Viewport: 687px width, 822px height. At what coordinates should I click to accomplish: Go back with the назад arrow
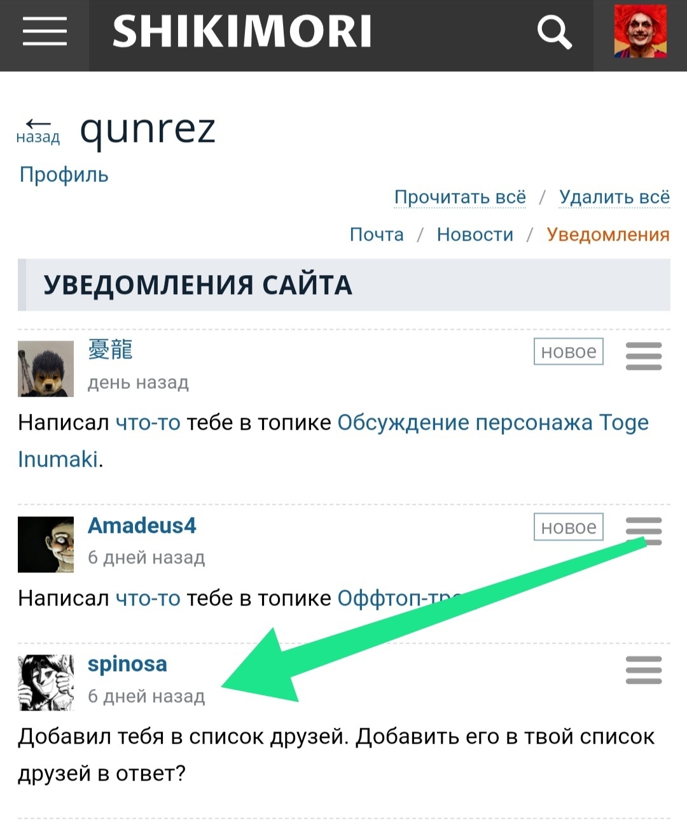pyautogui.click(x=38, y=131)
